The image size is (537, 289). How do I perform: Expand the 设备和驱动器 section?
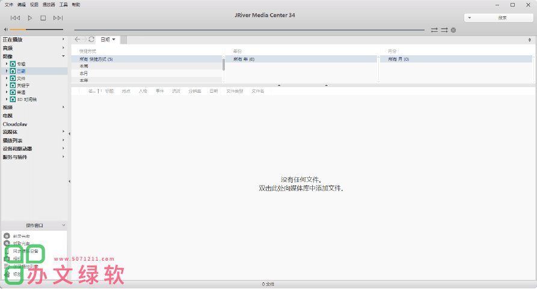(x=63, y=148)
